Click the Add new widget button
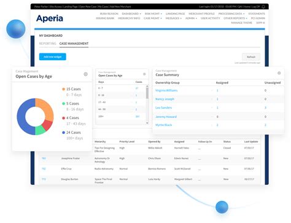 tap(53, 57)
